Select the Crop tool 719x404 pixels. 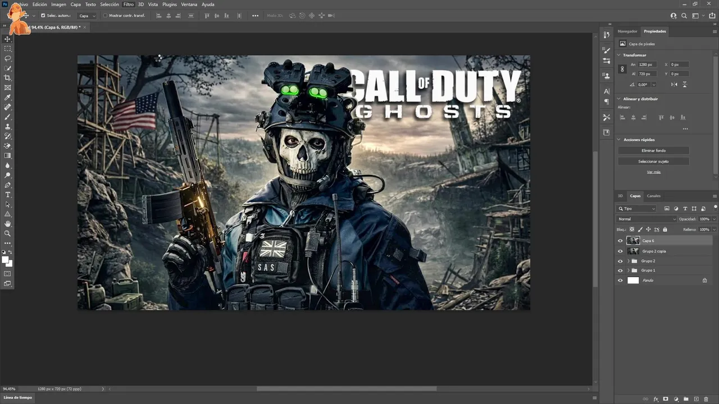pyautogui.click(x=8, y=78)
